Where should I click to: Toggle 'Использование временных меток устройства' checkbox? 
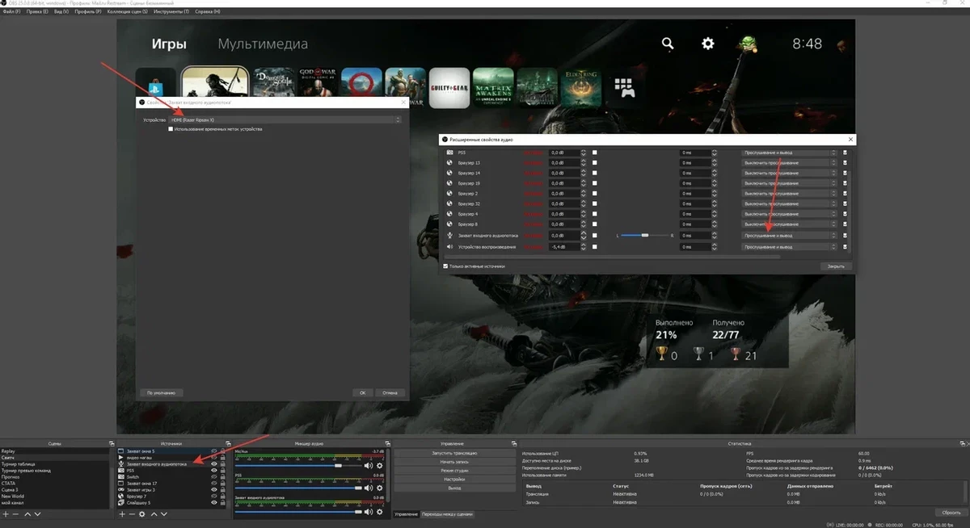171,129
